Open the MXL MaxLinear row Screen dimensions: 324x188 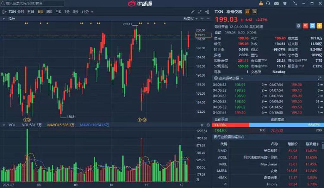click(x=267, y=164)
